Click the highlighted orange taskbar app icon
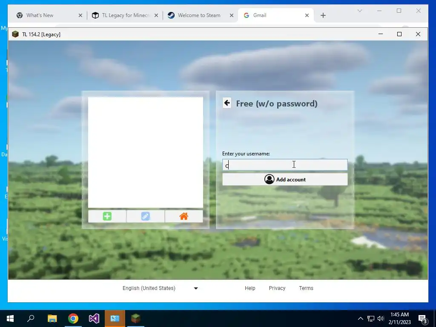 coord(115,318)
